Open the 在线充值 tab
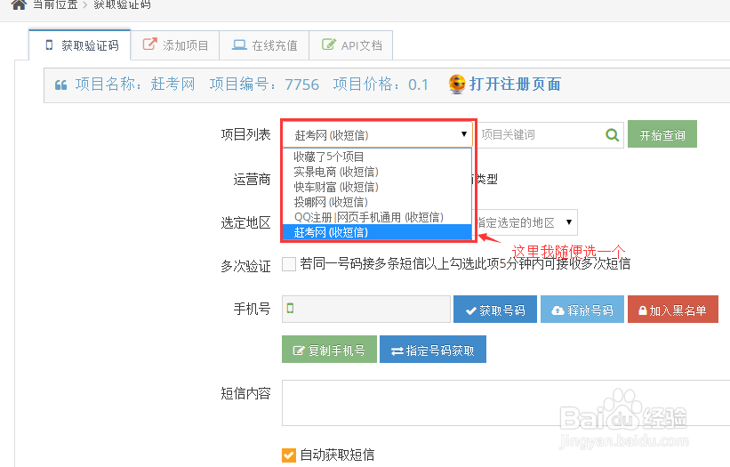This screenshot has height=467, width=730. (x=264, y=45)
